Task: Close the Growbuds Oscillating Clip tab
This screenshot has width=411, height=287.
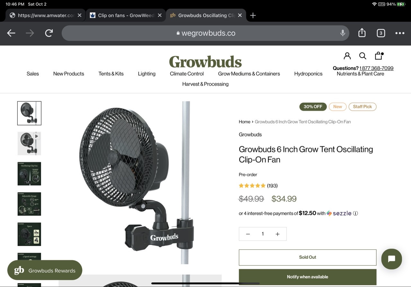Action: pyautogui.click(x=240, y=15)
